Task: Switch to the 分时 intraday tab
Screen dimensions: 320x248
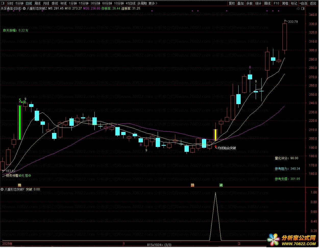Action: (10, 3)
